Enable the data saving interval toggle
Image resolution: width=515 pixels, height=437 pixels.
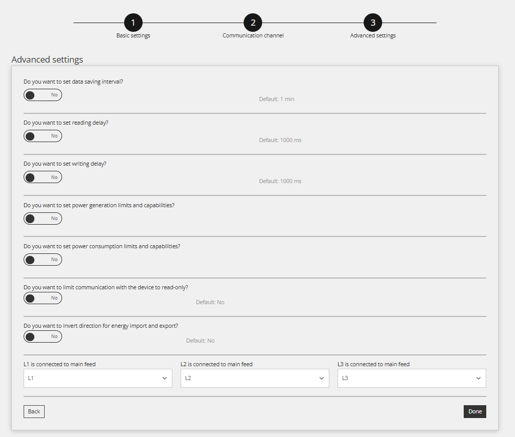(x=43, y=95)
